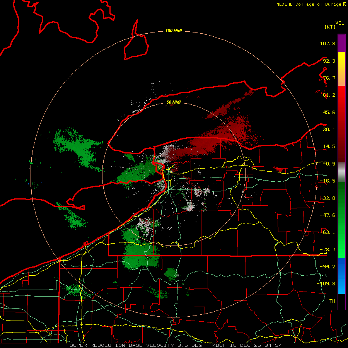
Task: Click the -16.5 legend value
Action: click(328, 181)
